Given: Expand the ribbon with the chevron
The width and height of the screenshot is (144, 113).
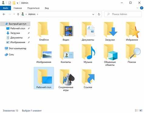Looking at the screenshot, I should pyautogui.click(x=137, y=8).
